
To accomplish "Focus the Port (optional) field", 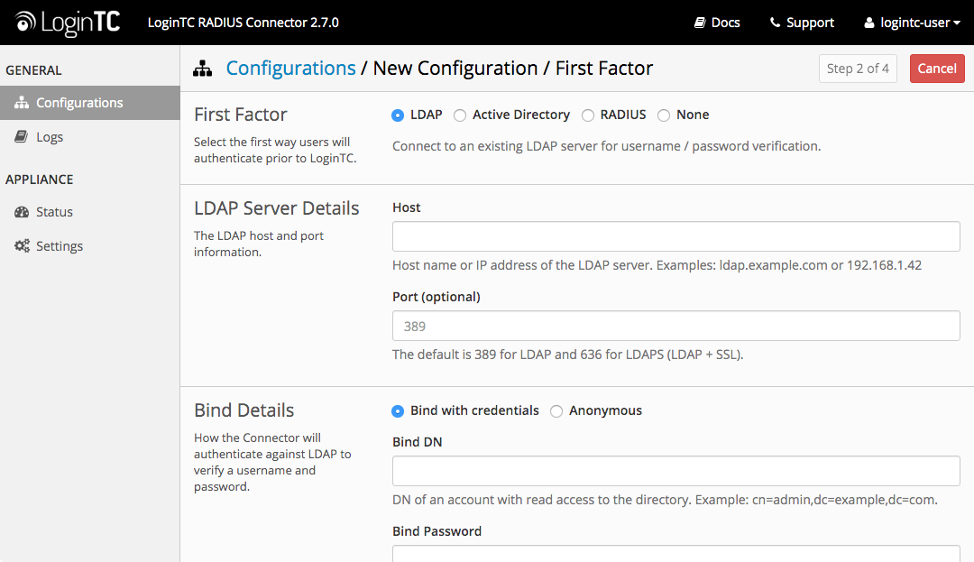I will 675,326.
